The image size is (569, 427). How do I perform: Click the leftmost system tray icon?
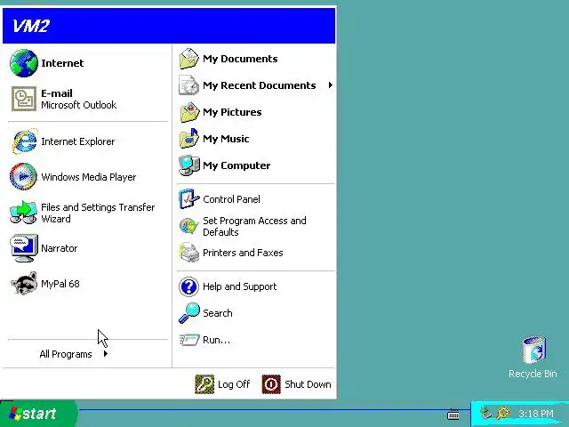[486, 413]
